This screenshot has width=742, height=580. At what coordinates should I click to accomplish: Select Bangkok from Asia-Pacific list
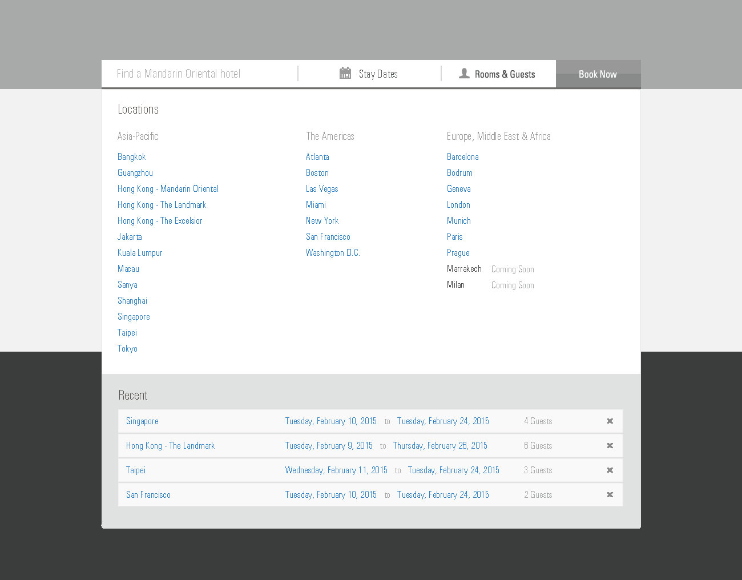(x=131, y=157)
